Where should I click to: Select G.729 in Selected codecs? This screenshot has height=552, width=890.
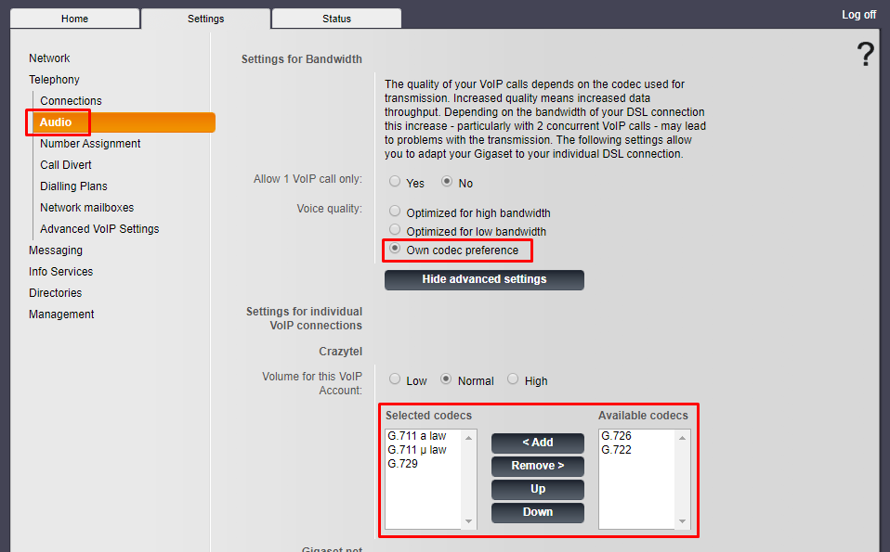403,464
